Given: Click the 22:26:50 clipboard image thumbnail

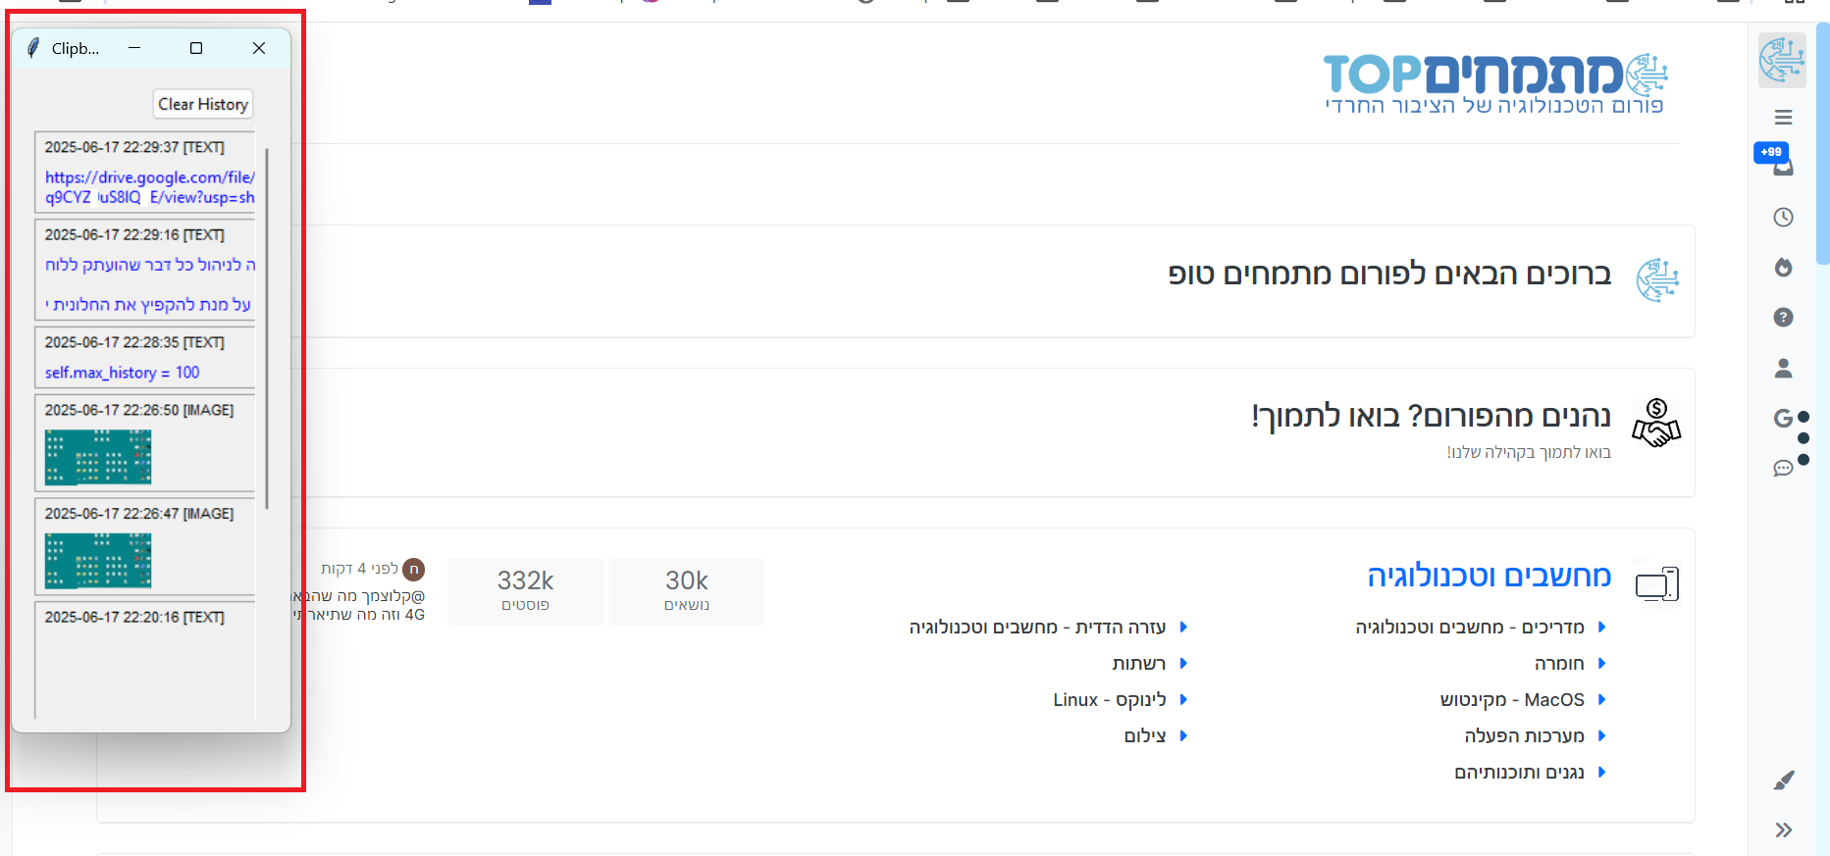Looking at the screenshot, I should pyautogui.click(x=98, y=457).
